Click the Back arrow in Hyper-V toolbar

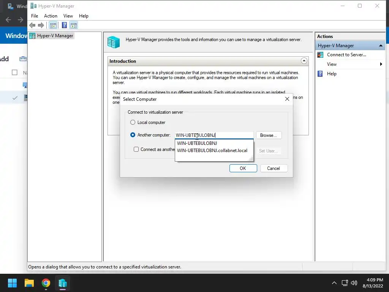tap(32, 25)
